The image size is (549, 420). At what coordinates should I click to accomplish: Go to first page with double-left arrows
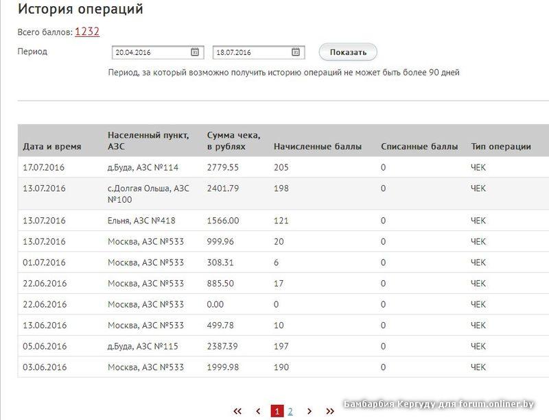point(237,411)
